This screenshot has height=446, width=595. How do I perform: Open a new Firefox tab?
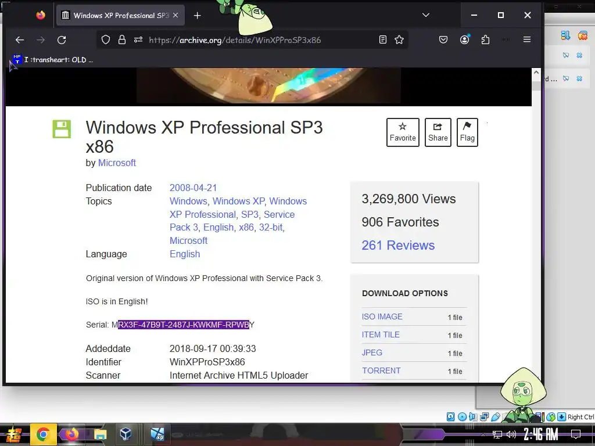(x=198, y=16)
